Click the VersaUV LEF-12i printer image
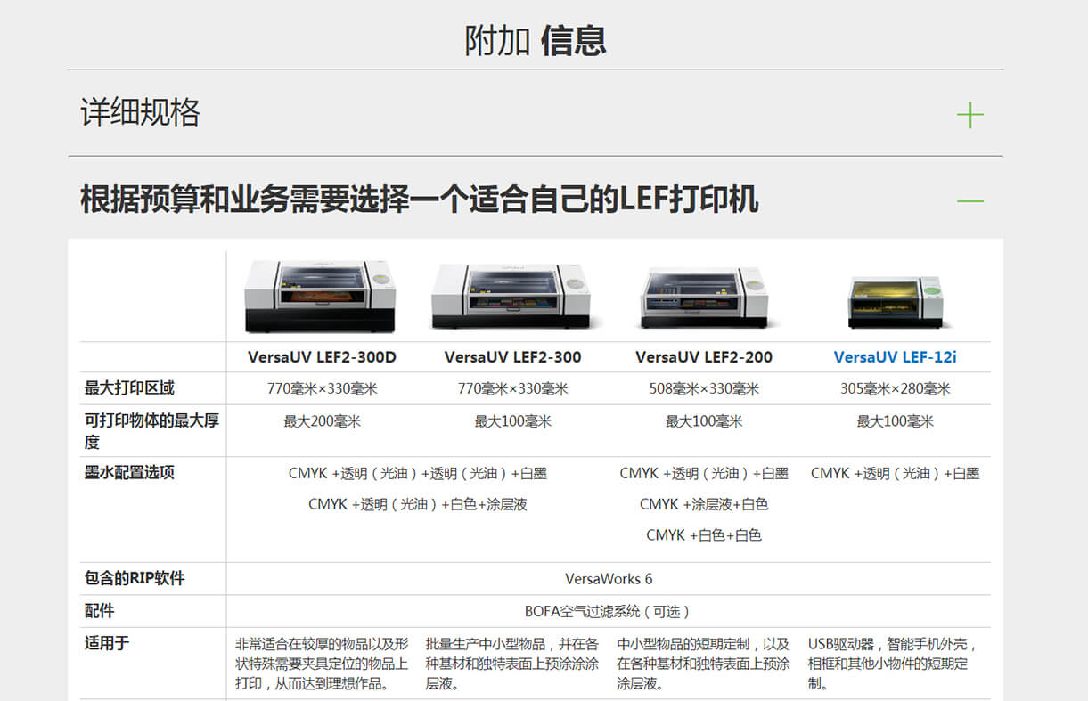 (x=895, y=301)
